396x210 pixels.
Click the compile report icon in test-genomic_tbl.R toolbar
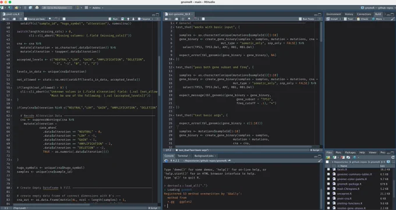click(x=203, y=19)
